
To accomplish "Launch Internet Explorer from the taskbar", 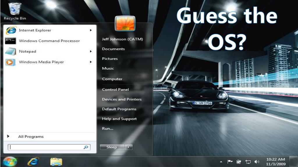I will pyautogui.click(x=33, y=161).
